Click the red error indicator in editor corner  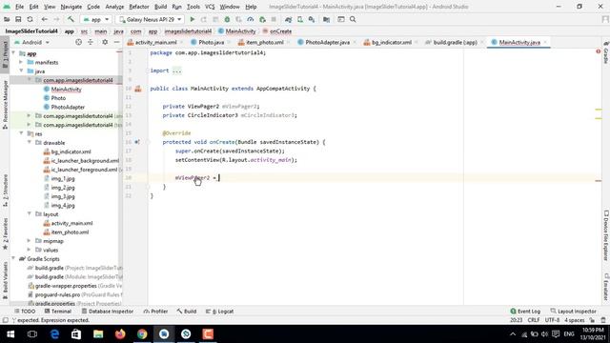[599, 51]
